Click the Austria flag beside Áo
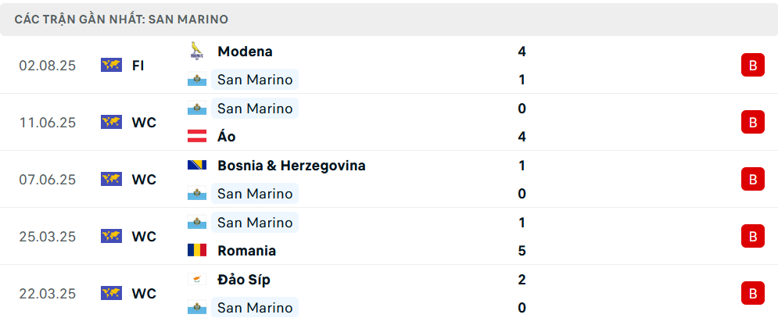This screenshot has width=778, height=318. tap(196, 137)
